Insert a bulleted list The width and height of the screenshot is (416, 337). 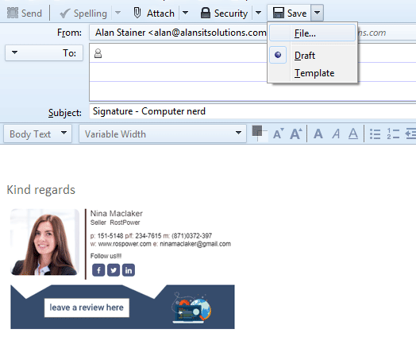click(x=376, y=134)
